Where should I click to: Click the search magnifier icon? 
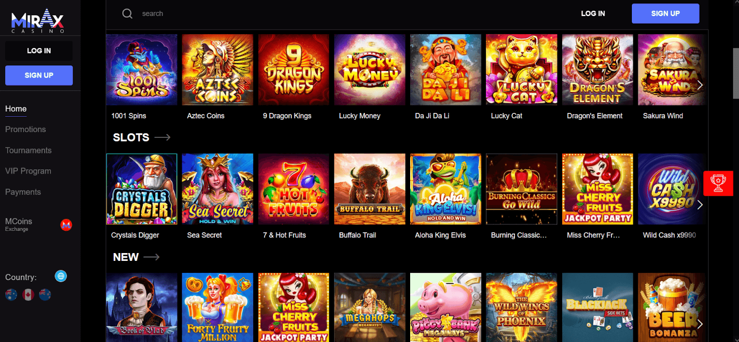(x=127, y=14)
